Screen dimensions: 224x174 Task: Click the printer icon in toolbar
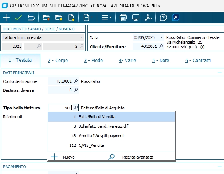(x=123, y=18)
